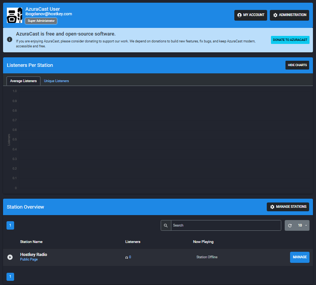Image resolution: width=316 pixels, height=285 pixels.
Task: Hide the listener charts
Action: (x=297, y=65)
